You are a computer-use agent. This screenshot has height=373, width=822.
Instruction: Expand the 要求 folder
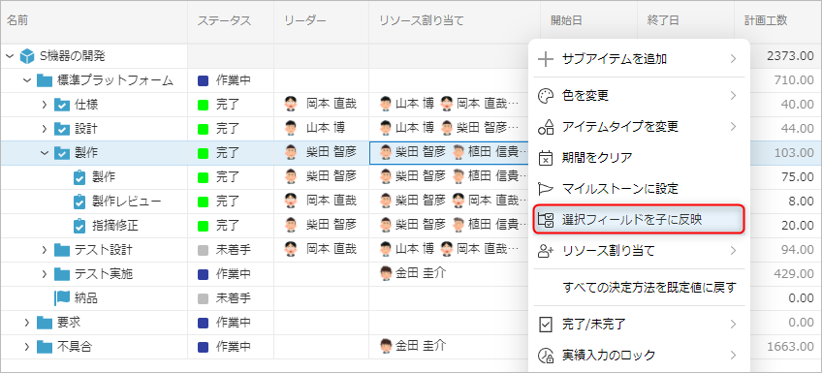pos(27,323)
